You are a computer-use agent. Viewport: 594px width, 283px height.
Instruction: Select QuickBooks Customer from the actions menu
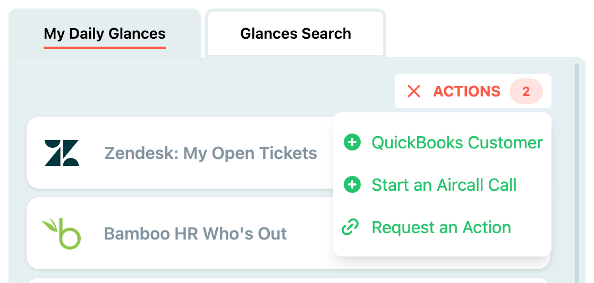coord(443,143)
